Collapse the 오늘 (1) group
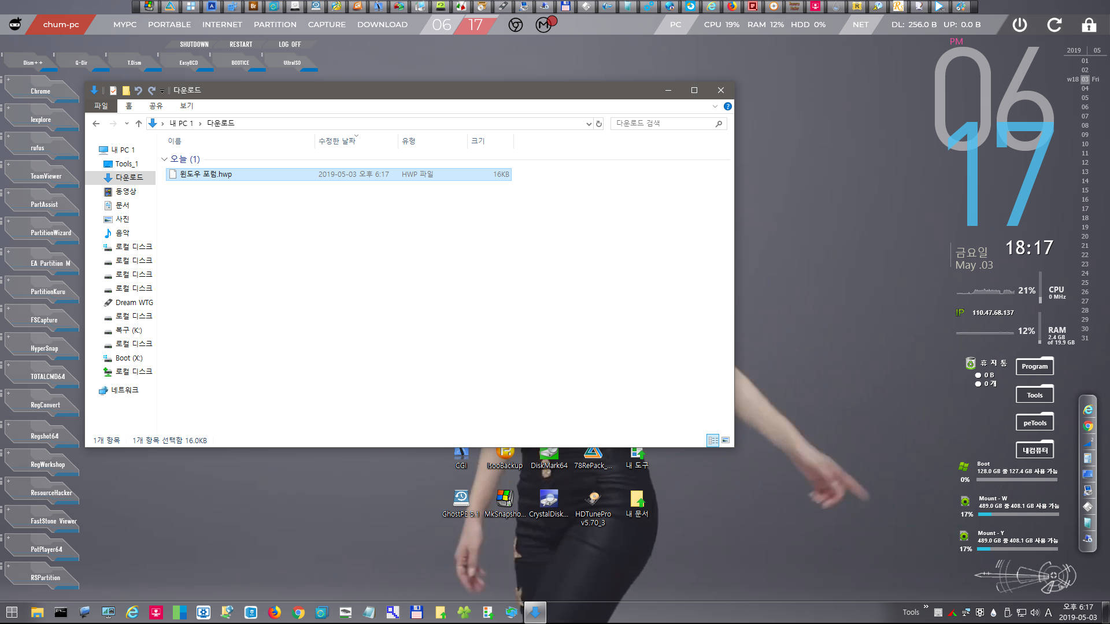The height and width of the screenshot is (624, 1110). [164, 159]
